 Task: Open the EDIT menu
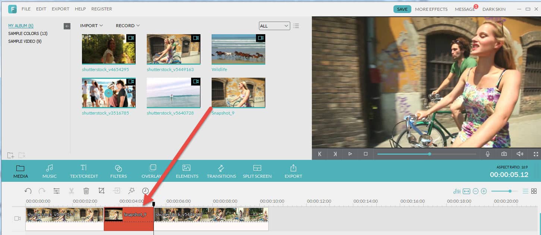(x=41, y=9)
